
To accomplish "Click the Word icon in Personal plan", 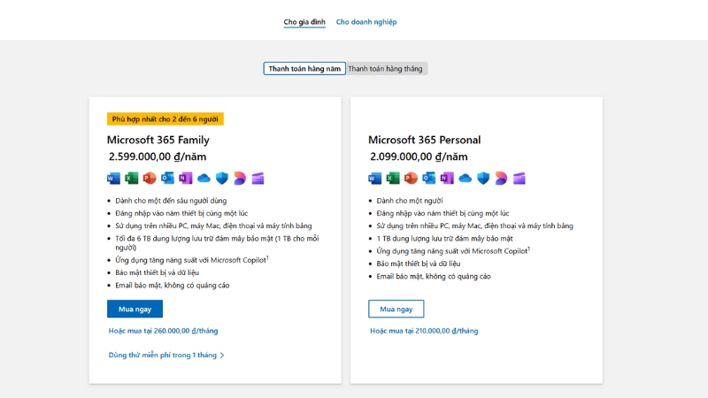I will (374, 179).
